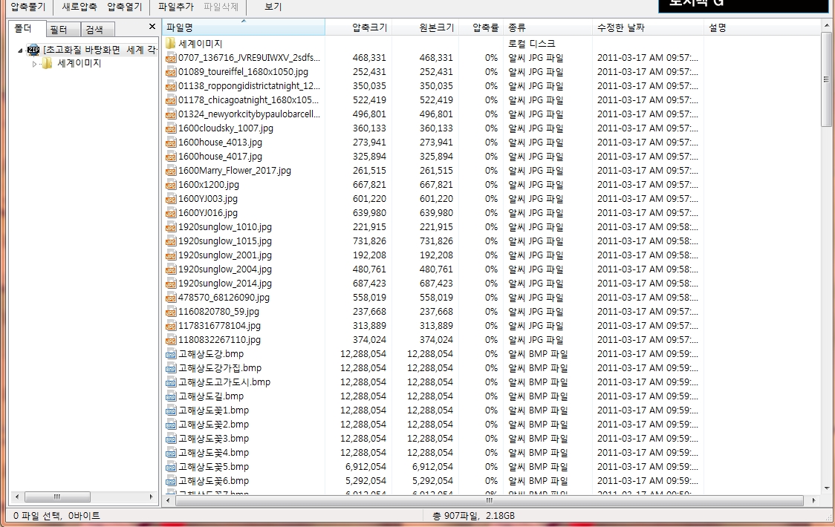Click the JPG icon of 01089_toureiffel_1680x1050.jpg
Screen dimensions: 835x527
coord(171,72)
